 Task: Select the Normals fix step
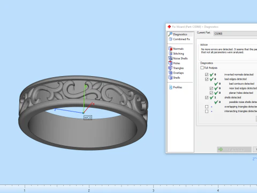[176, 49]
